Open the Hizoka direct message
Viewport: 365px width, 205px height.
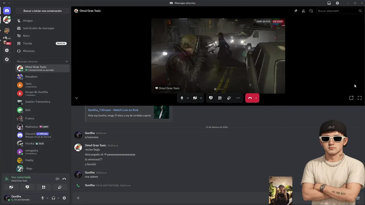coord(42,143)
